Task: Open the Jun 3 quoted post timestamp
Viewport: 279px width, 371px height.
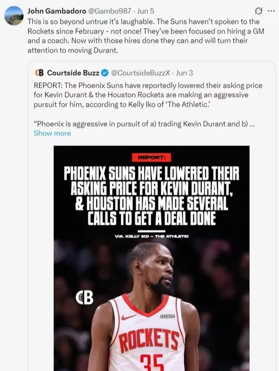Action: coord(184,73)
